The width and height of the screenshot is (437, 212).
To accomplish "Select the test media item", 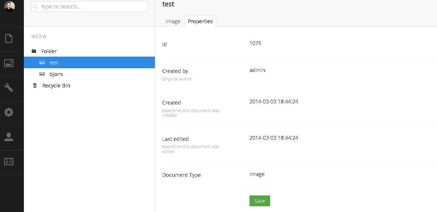I will [54, 63].
